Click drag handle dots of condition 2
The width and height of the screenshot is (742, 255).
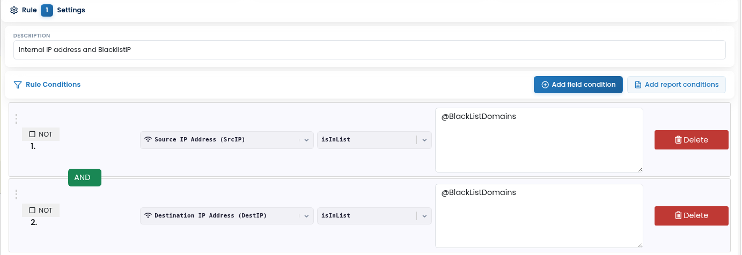pos(16,194)
